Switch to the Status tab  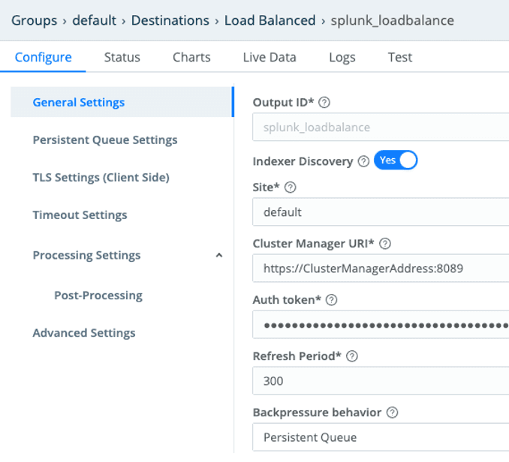122,57
